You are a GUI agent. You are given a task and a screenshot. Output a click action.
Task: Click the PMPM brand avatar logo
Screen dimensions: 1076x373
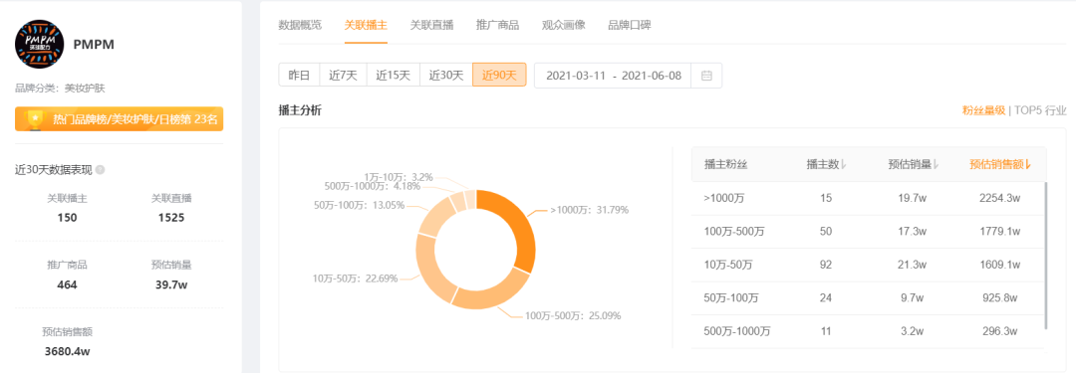(x=40, y=45)
